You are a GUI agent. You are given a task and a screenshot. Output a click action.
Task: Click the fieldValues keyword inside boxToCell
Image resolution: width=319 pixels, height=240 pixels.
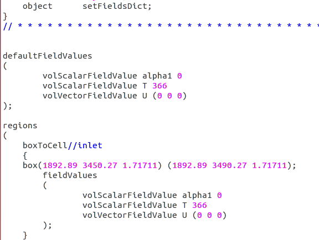(x=70, y=175)
